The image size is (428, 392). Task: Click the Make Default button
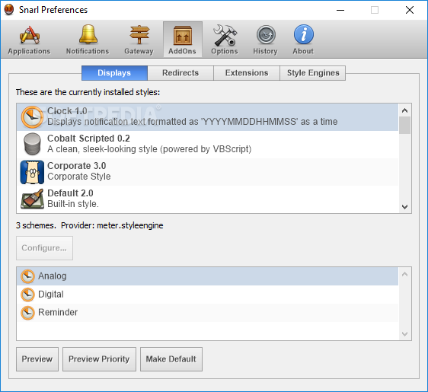point(171,359)
